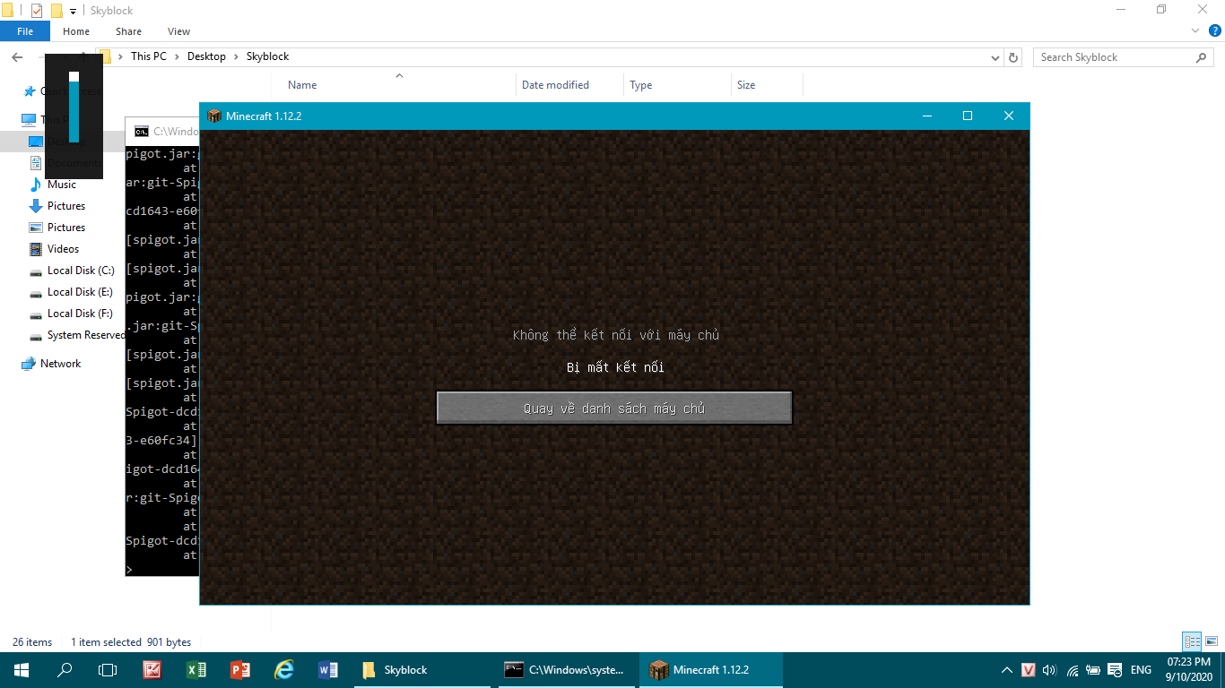Sort files by Date modified column
Image resolution: width=1225 pixels, height=688 pixels.
555,85
